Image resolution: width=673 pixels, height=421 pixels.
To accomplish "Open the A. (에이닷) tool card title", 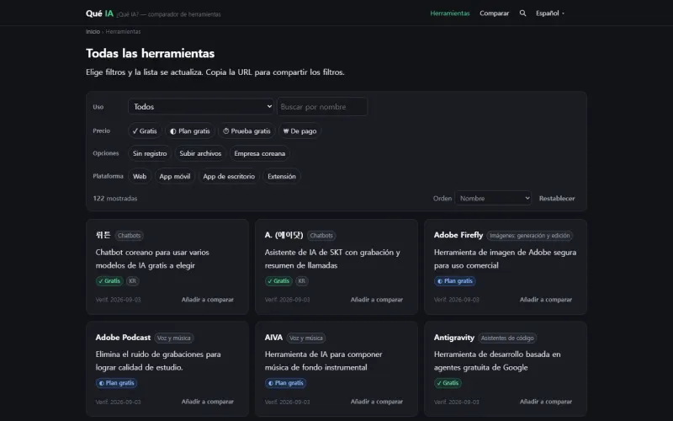I will coord(284,235).
